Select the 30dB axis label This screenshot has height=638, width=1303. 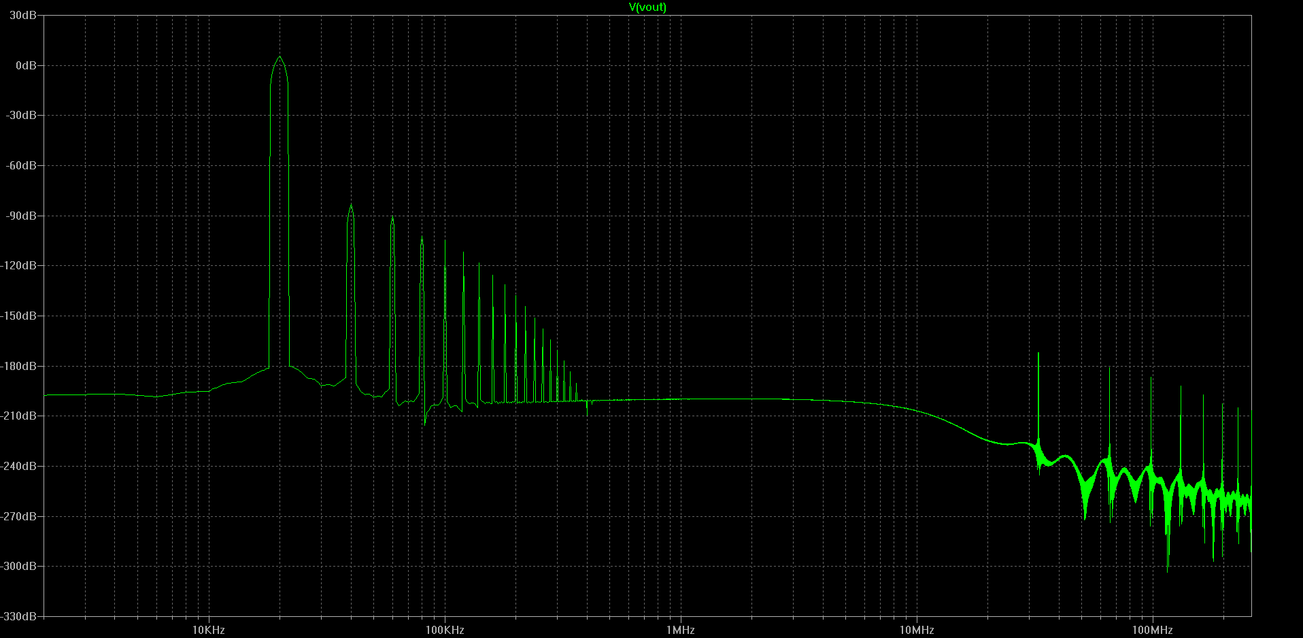coord(23,15)
